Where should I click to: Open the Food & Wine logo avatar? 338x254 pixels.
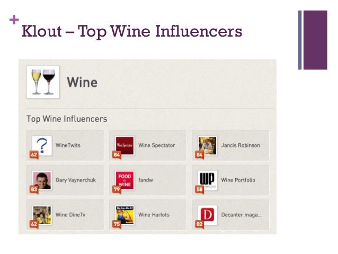pyautogui.click(x=124, y=180)
